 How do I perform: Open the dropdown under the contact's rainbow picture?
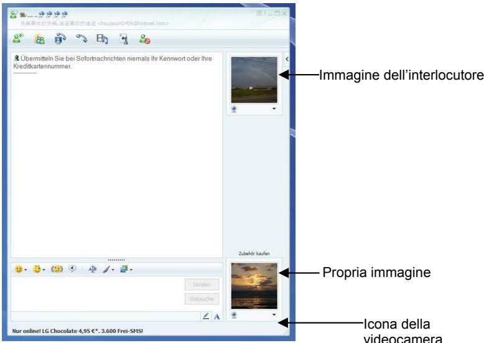[x=274, y=109]
